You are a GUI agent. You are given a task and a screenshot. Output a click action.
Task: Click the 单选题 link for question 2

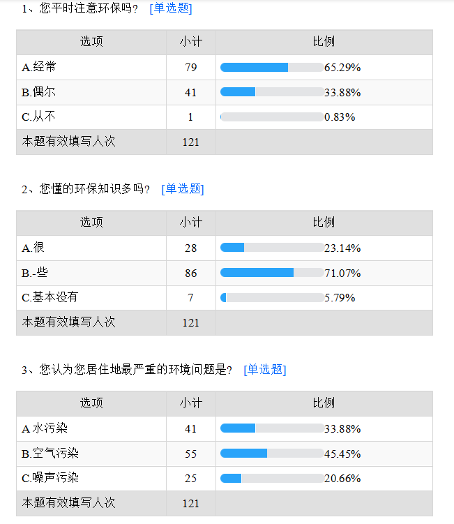click(183, 189)
